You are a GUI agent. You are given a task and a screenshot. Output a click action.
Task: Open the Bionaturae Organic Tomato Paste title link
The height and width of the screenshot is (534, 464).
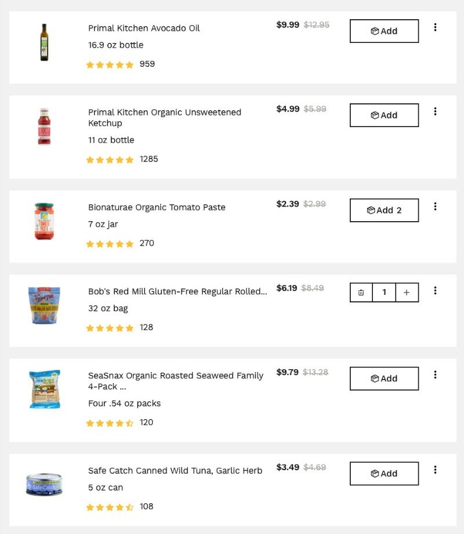[157, 207]
